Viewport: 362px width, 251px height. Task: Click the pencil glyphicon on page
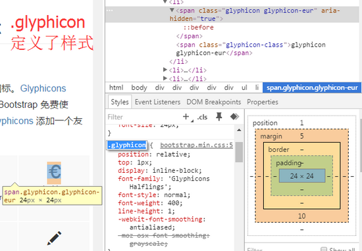pyautogui.click(x=54, y=238)
